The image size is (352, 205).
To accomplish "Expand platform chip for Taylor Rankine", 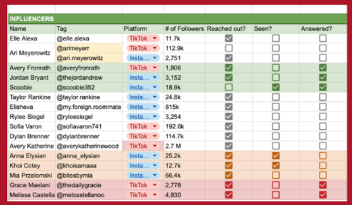I will coord(143,97).
